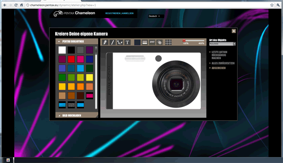The width and height of the screenshot is (283, 163).
Task: Pick the white color swatch
Action: tap(62, 50)
